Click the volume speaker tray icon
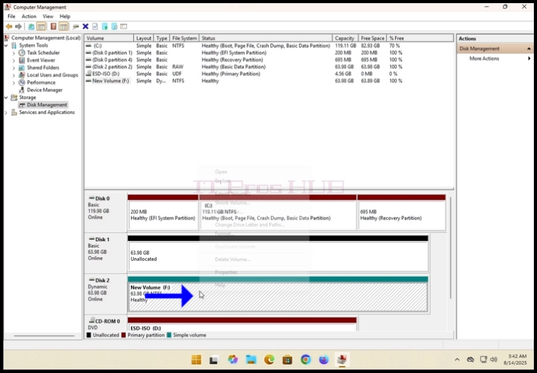The width and height of the screenshot is (537, 373). 494,359
